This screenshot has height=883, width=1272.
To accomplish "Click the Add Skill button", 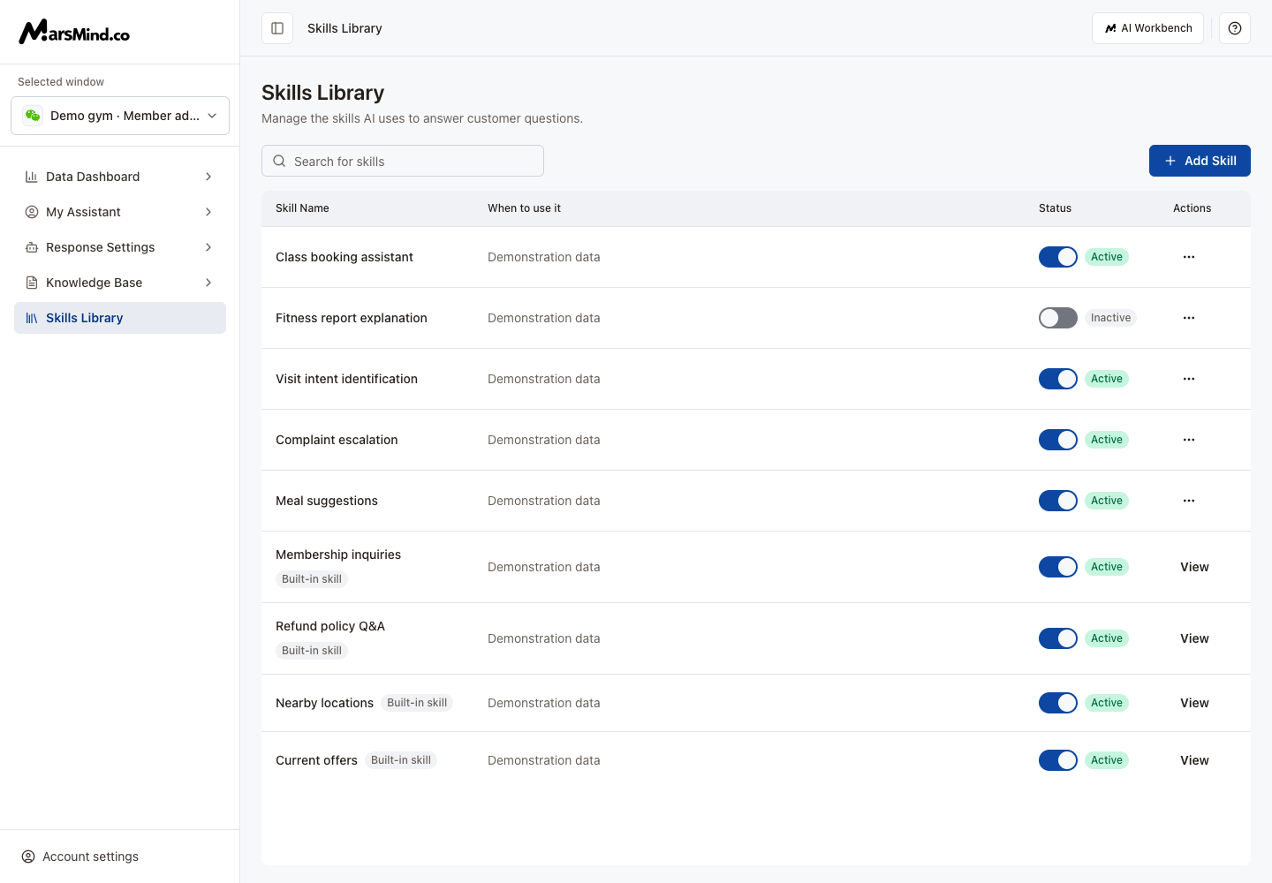I will [x=1200, y=161].
